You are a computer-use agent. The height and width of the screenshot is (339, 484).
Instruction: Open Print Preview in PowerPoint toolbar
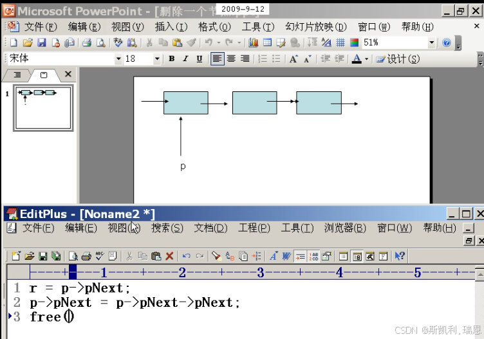101,42
